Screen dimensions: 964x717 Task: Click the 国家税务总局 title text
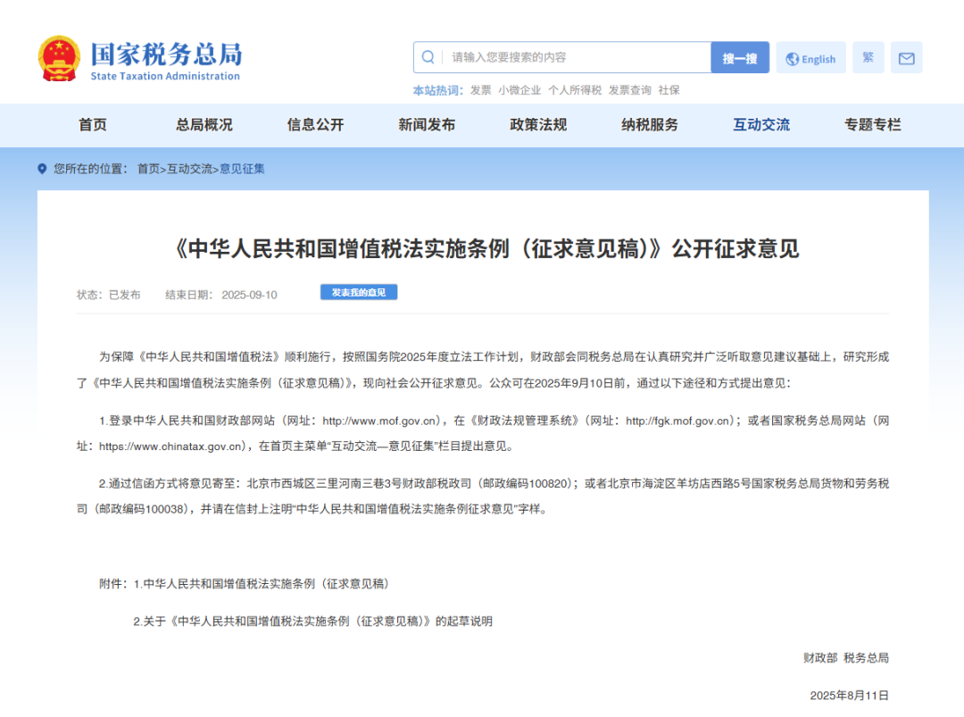click(x=167, y=54)
